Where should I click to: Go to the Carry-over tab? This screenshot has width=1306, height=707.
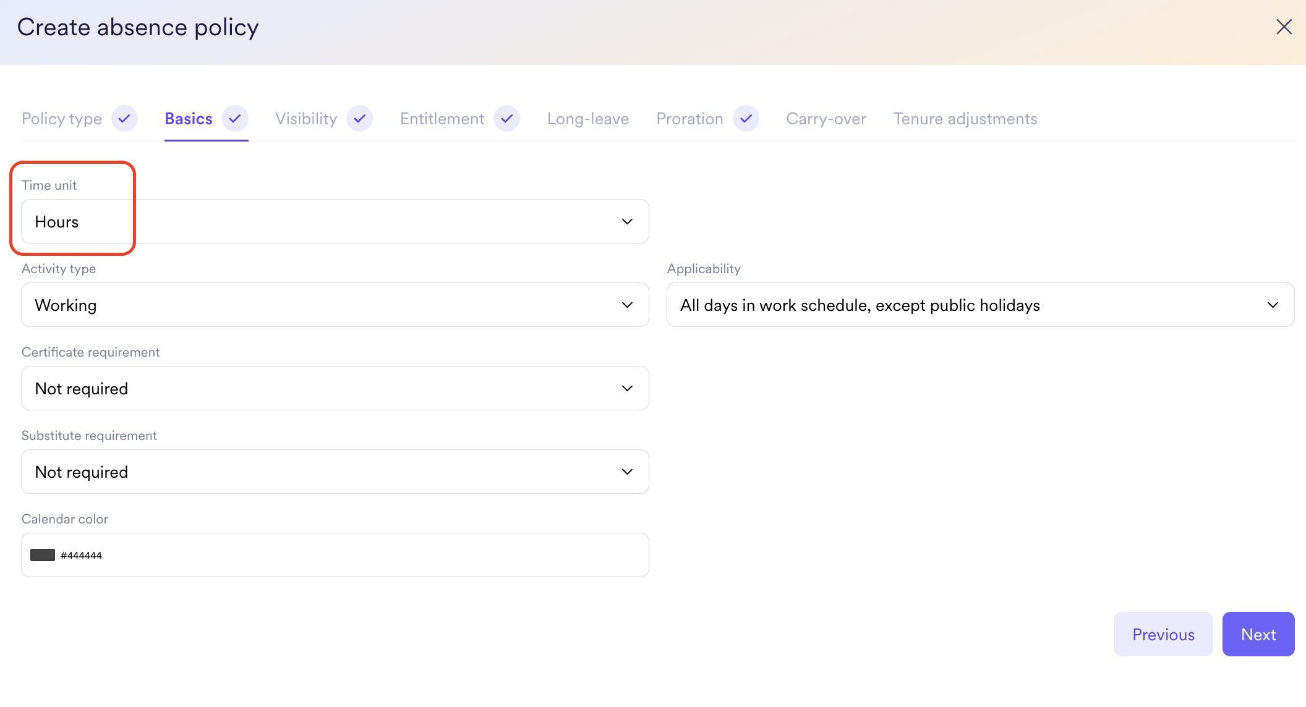click(x=826, y=119)
